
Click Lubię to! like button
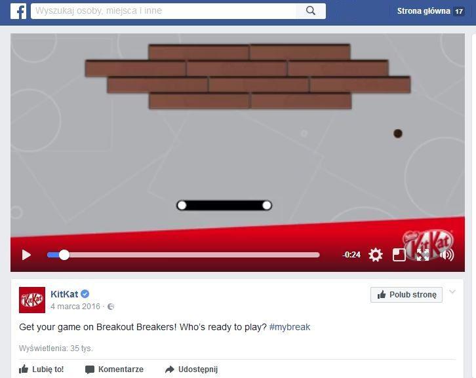(41, 369)
